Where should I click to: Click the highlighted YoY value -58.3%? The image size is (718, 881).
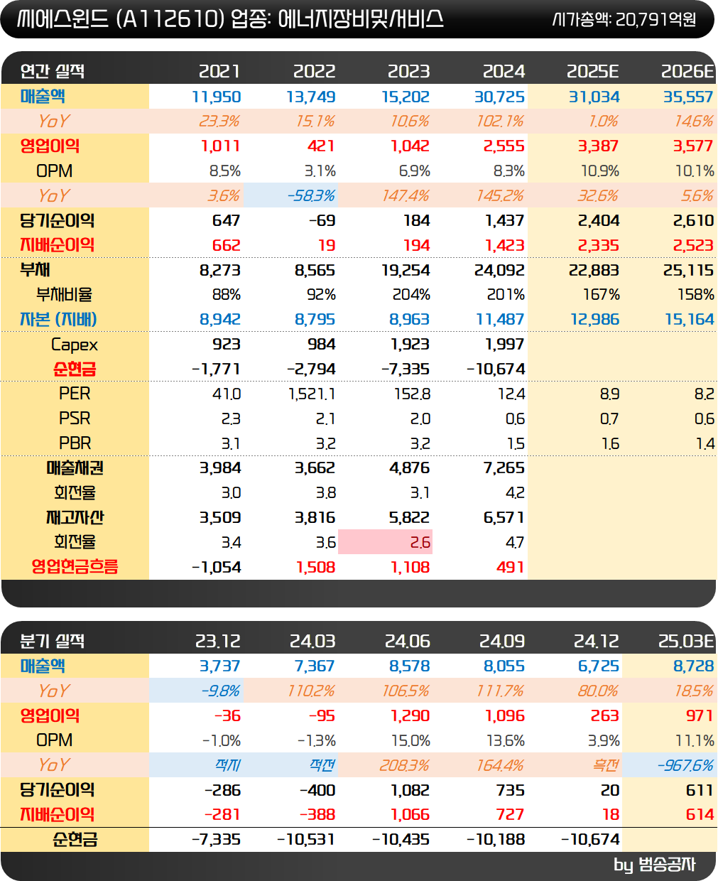[311, 195]
